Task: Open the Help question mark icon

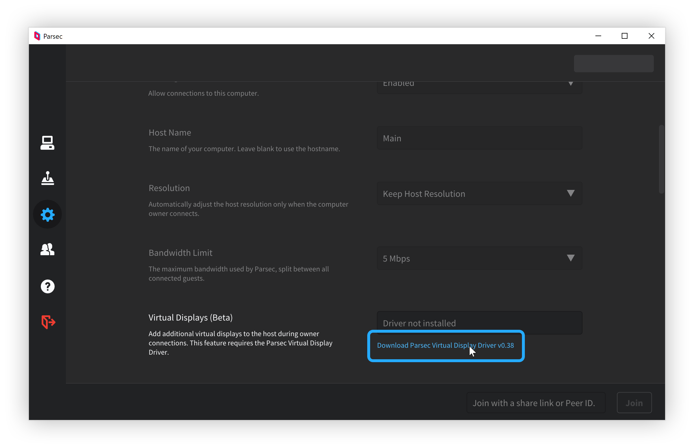Action: (47, 286)
